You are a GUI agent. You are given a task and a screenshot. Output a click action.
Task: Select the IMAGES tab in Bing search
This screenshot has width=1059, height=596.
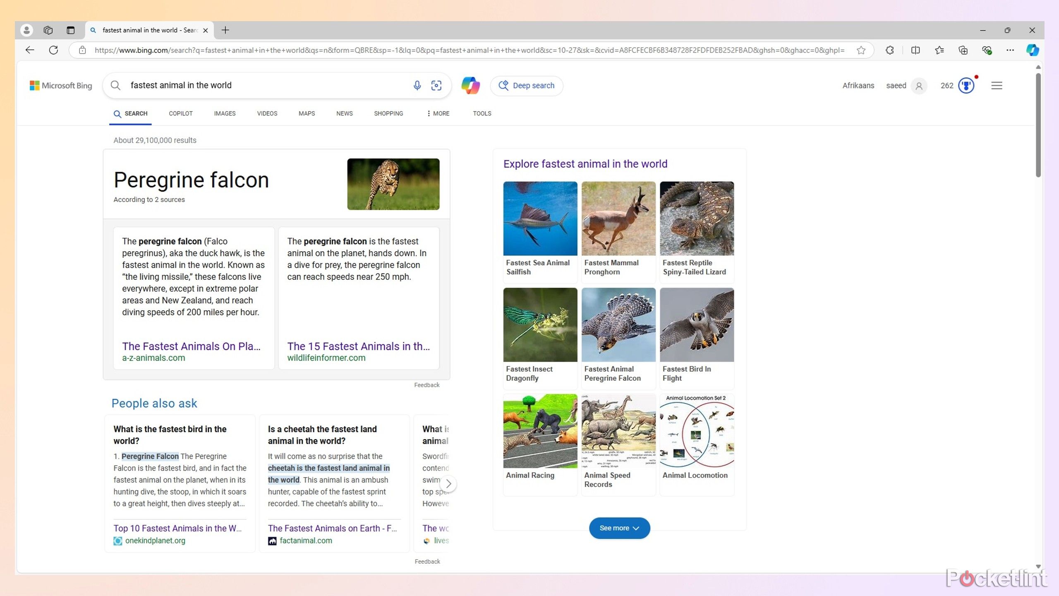(x=225, y=113)
